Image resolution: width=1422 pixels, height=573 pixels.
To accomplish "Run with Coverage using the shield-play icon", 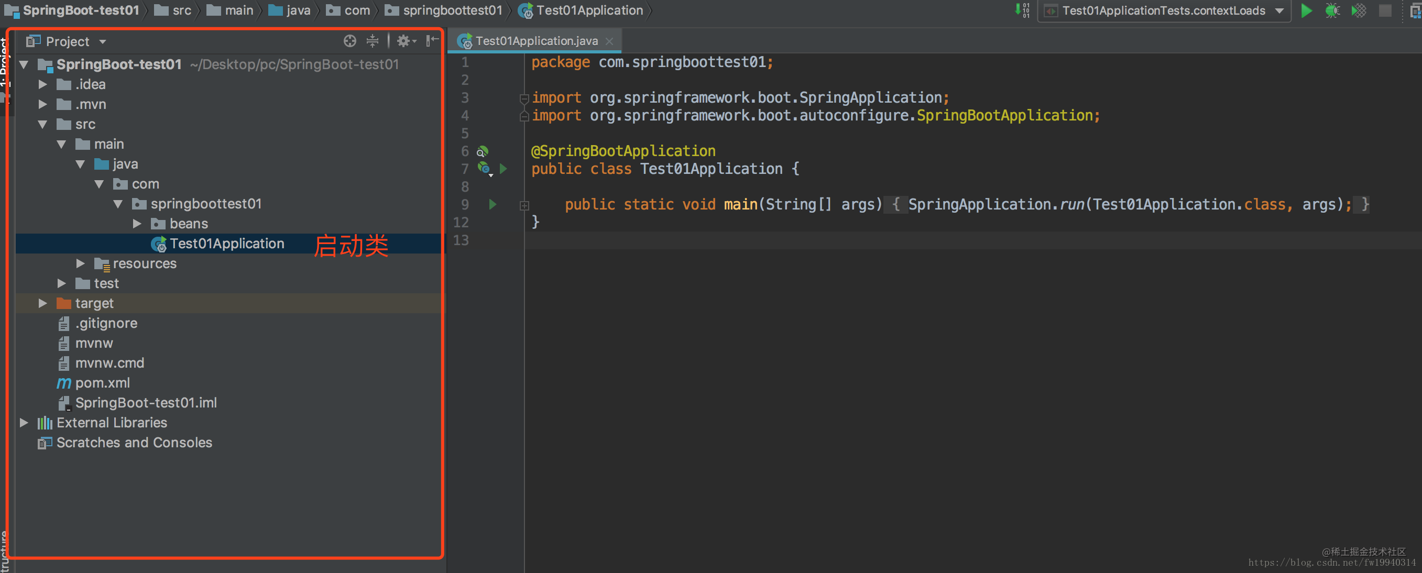I will [1359, 10].
